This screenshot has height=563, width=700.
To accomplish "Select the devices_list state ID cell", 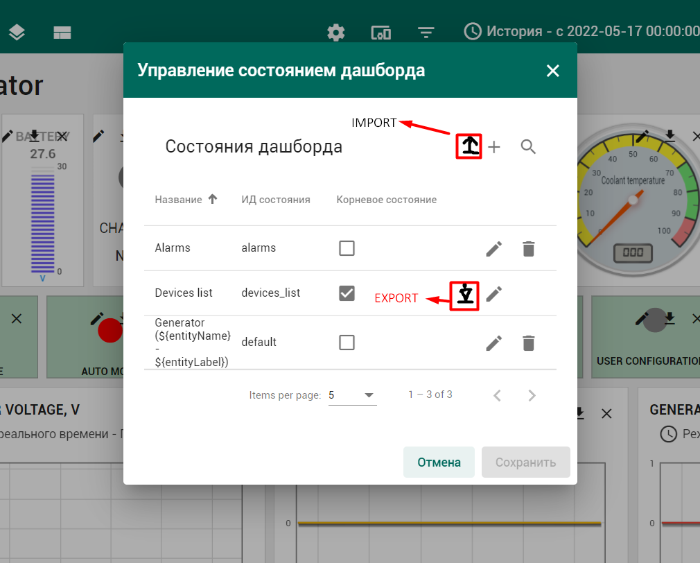I will [x=270, y=293].
